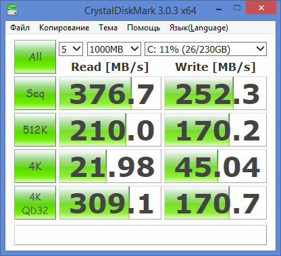Expand the drive selector showing C: 11%
Image resolution: width=281 pixels, height=256 pixels.
205,49
